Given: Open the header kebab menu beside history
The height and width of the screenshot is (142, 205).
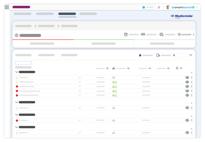Looking at the screenshot, I should coord(194,34).
